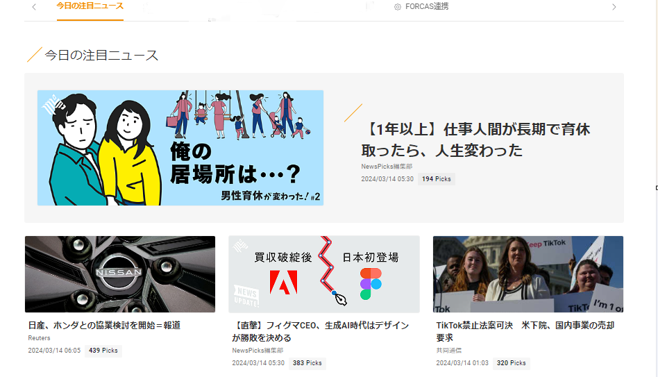
Task: Click the 今日の注目ニュース section heading
Action: [101, 56]
